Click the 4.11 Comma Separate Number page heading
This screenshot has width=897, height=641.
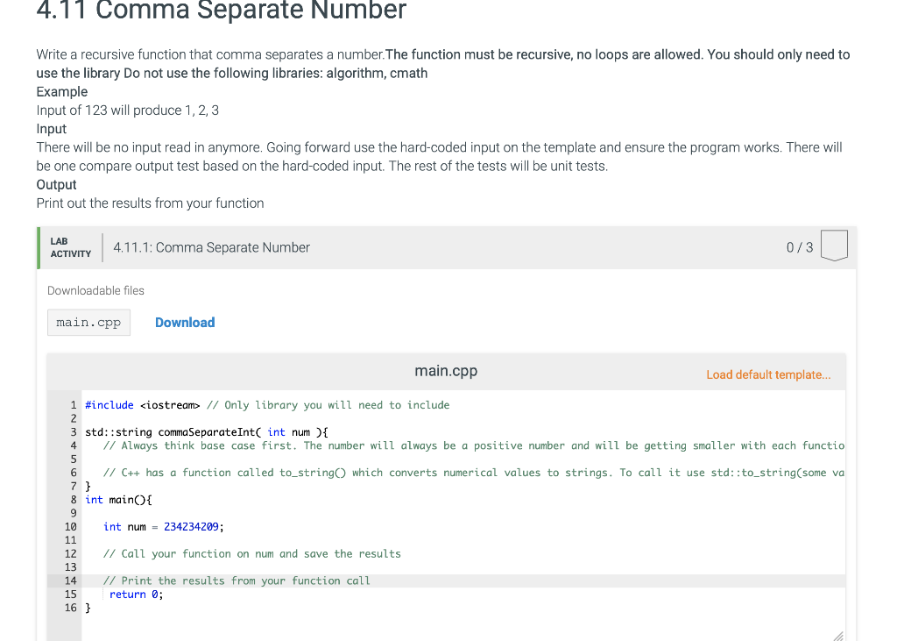pyautogui.click(x=220, y=11)
